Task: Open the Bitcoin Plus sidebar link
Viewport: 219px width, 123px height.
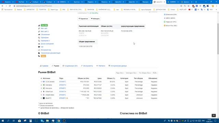Action: click(x=171, y=26)
